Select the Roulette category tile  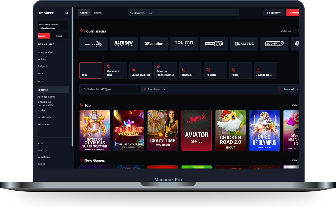(x=216, y=70)
